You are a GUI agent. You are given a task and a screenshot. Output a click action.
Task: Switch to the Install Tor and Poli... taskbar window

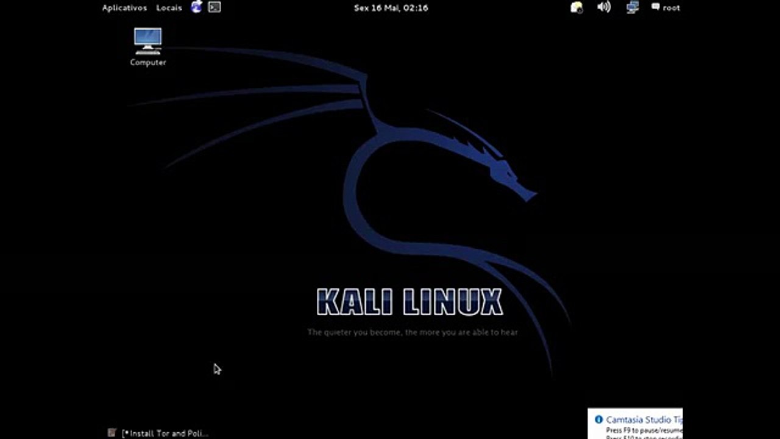(x=158, y=433)
